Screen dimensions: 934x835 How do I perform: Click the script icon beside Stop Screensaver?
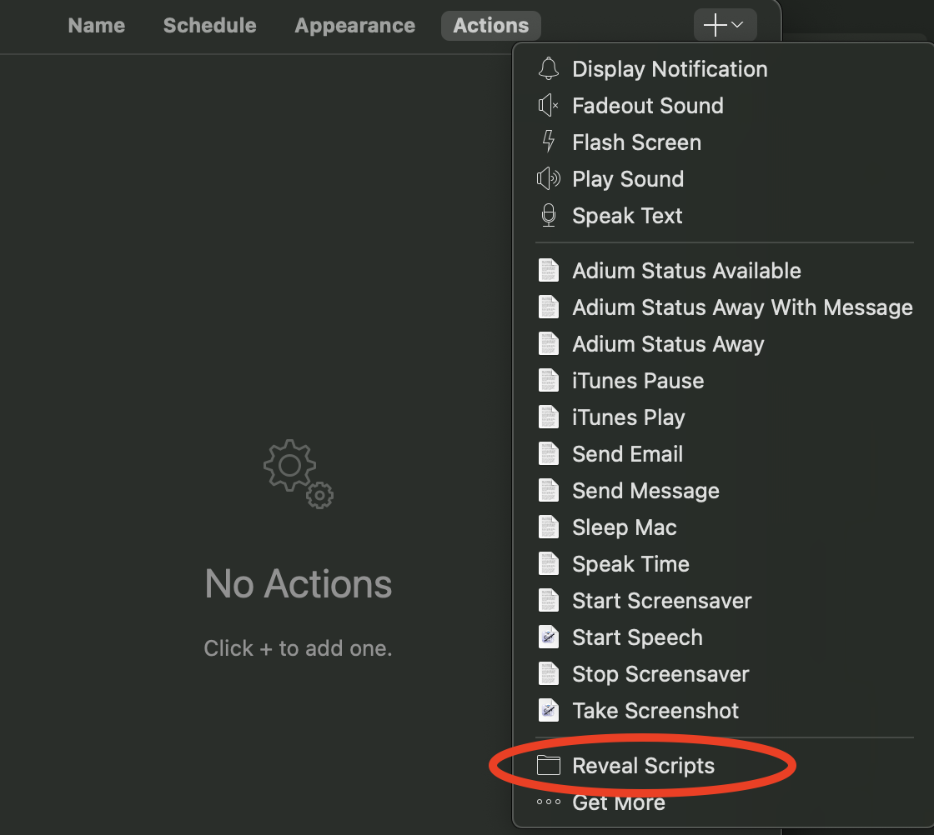(549, 674)
